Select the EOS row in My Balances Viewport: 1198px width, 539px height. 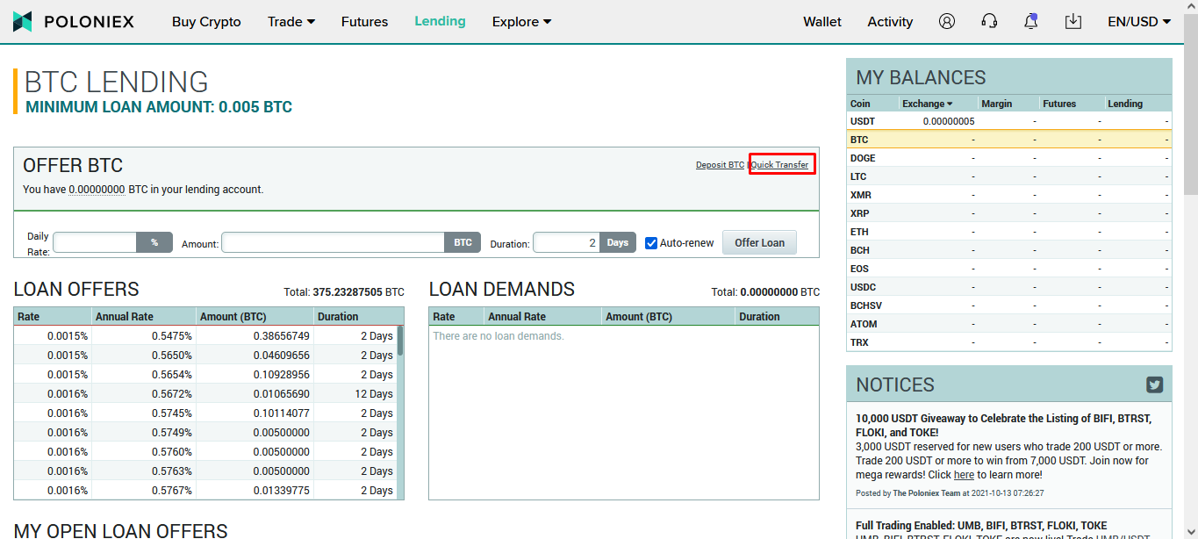(x=1008, y=269)
